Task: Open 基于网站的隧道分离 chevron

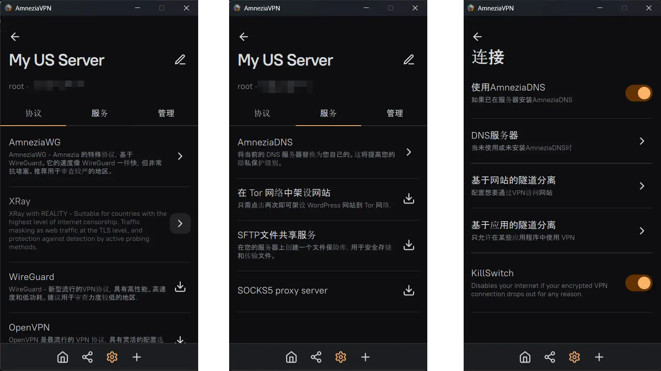Action: click(x=642, y=186)
